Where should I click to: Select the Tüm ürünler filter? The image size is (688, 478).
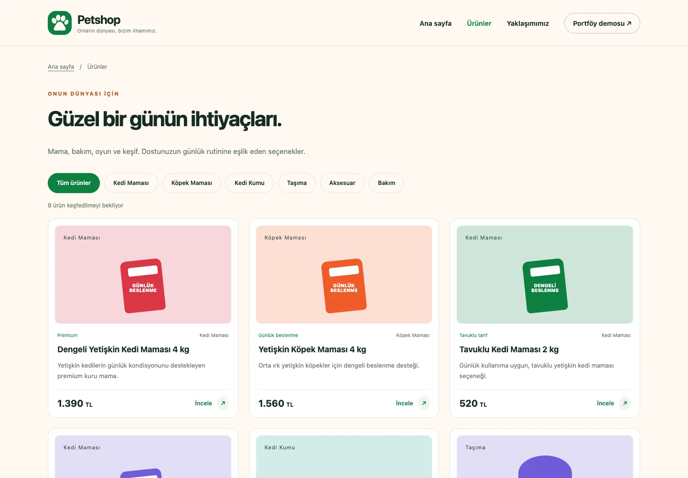click(x=74, y=183)
